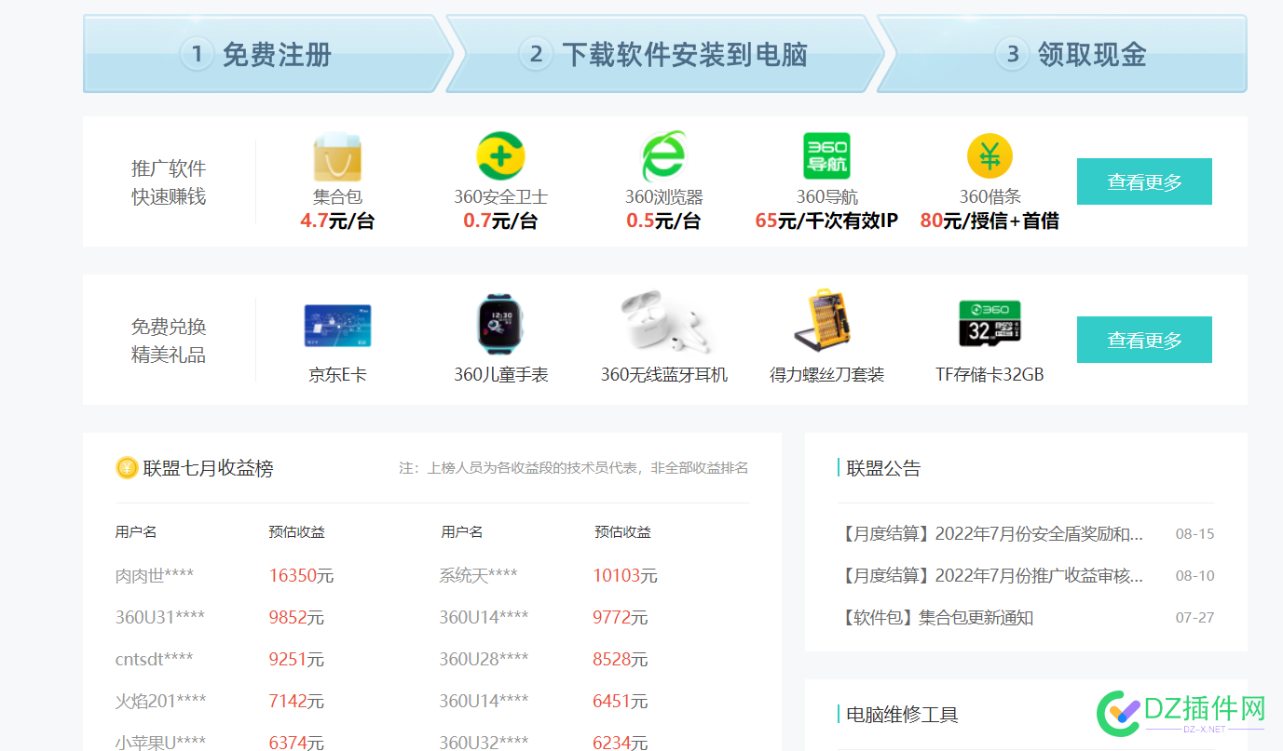Open announcement 2022年7月份推广收益审核
The image size is (1283, 751).
(x=991, y=576)
